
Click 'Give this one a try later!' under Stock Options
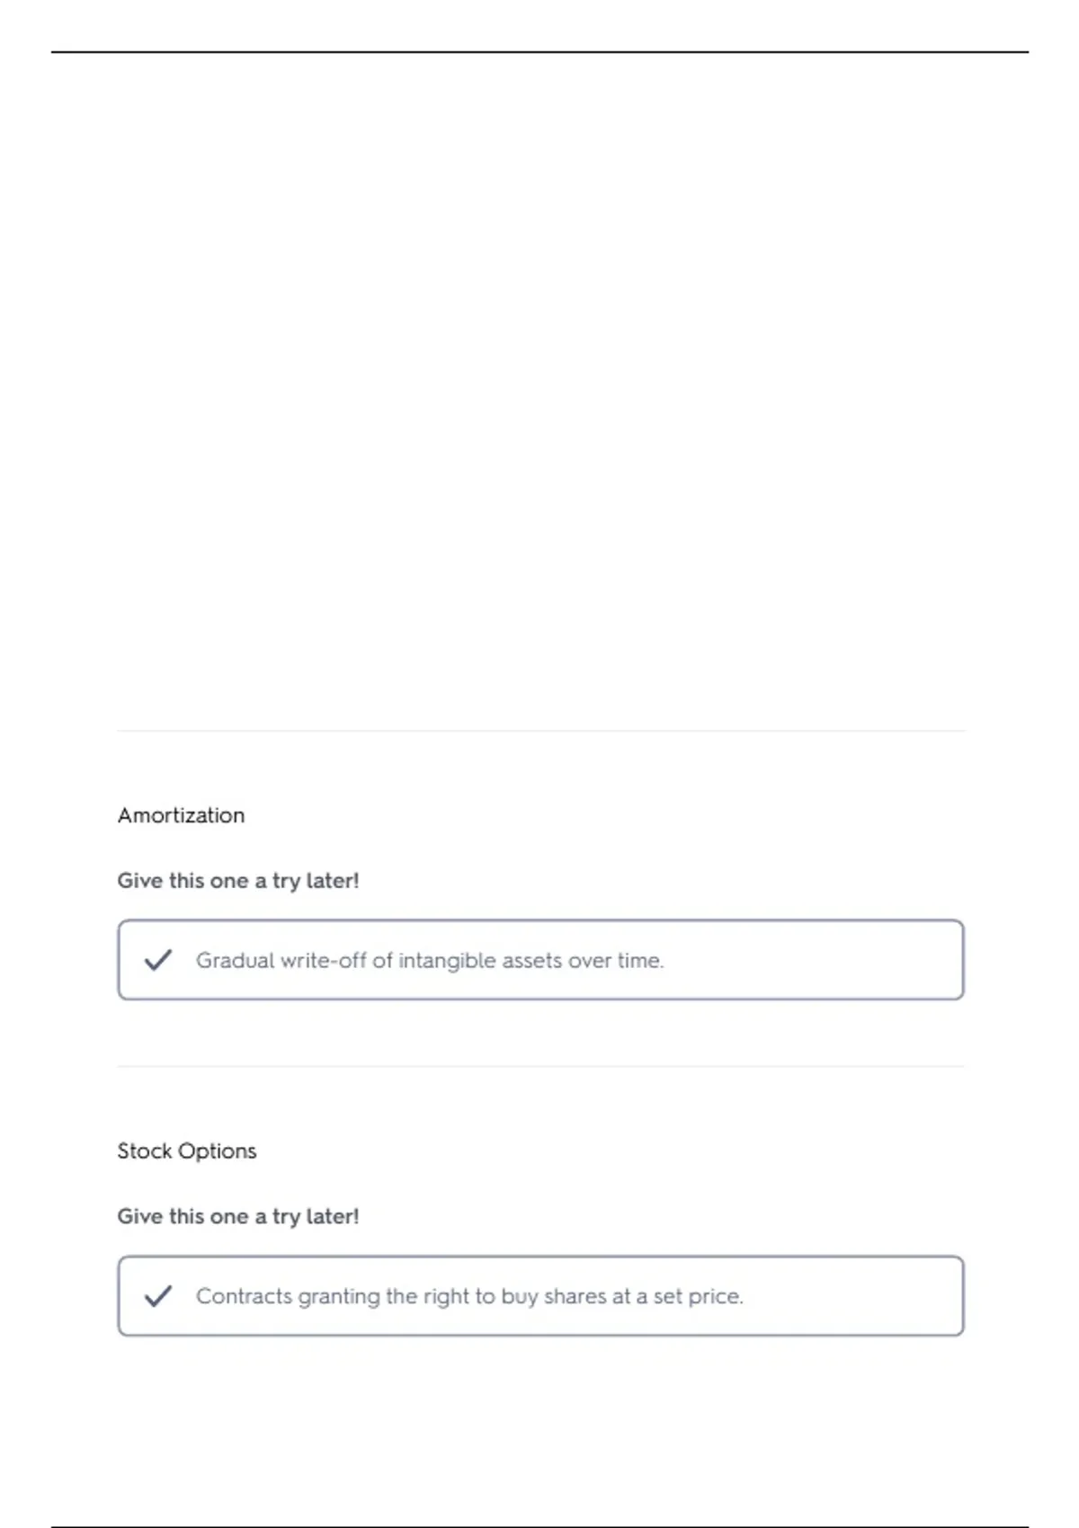click(x=238, y=1216)
